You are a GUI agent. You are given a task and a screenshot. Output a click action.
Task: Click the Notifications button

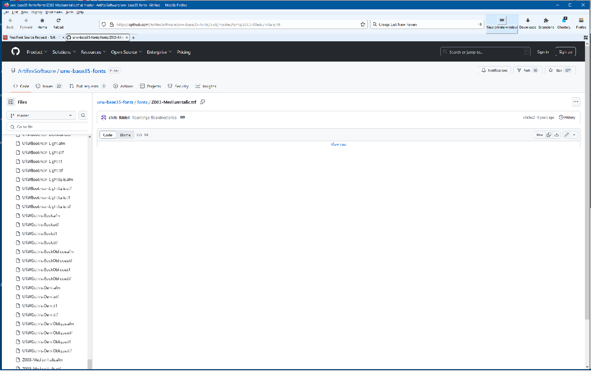pyautogui.click(x=495, y=70)
